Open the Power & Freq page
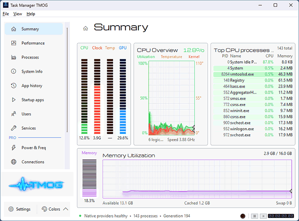Viewport: 299px width, 221px height. click(34, 147)
